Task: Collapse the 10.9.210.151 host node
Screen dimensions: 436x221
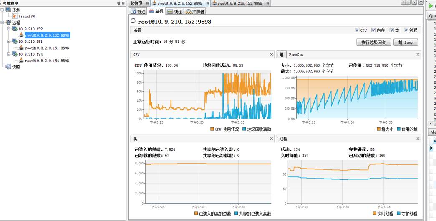Action: pyautogui.click(x=9, y=42)
